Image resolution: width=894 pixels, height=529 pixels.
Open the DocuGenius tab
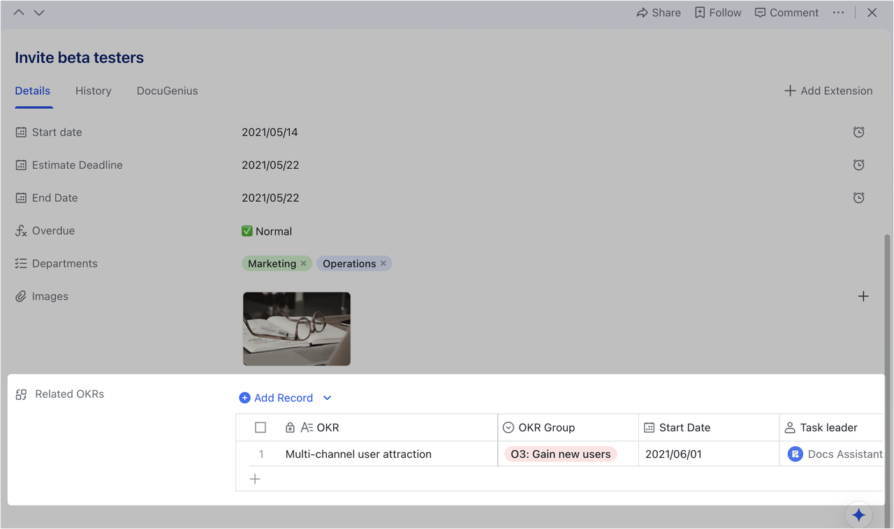[x=167, y=91]
